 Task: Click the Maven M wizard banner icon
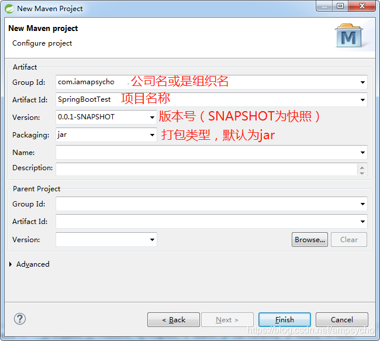pyautogui.click(x=349, y=36)
